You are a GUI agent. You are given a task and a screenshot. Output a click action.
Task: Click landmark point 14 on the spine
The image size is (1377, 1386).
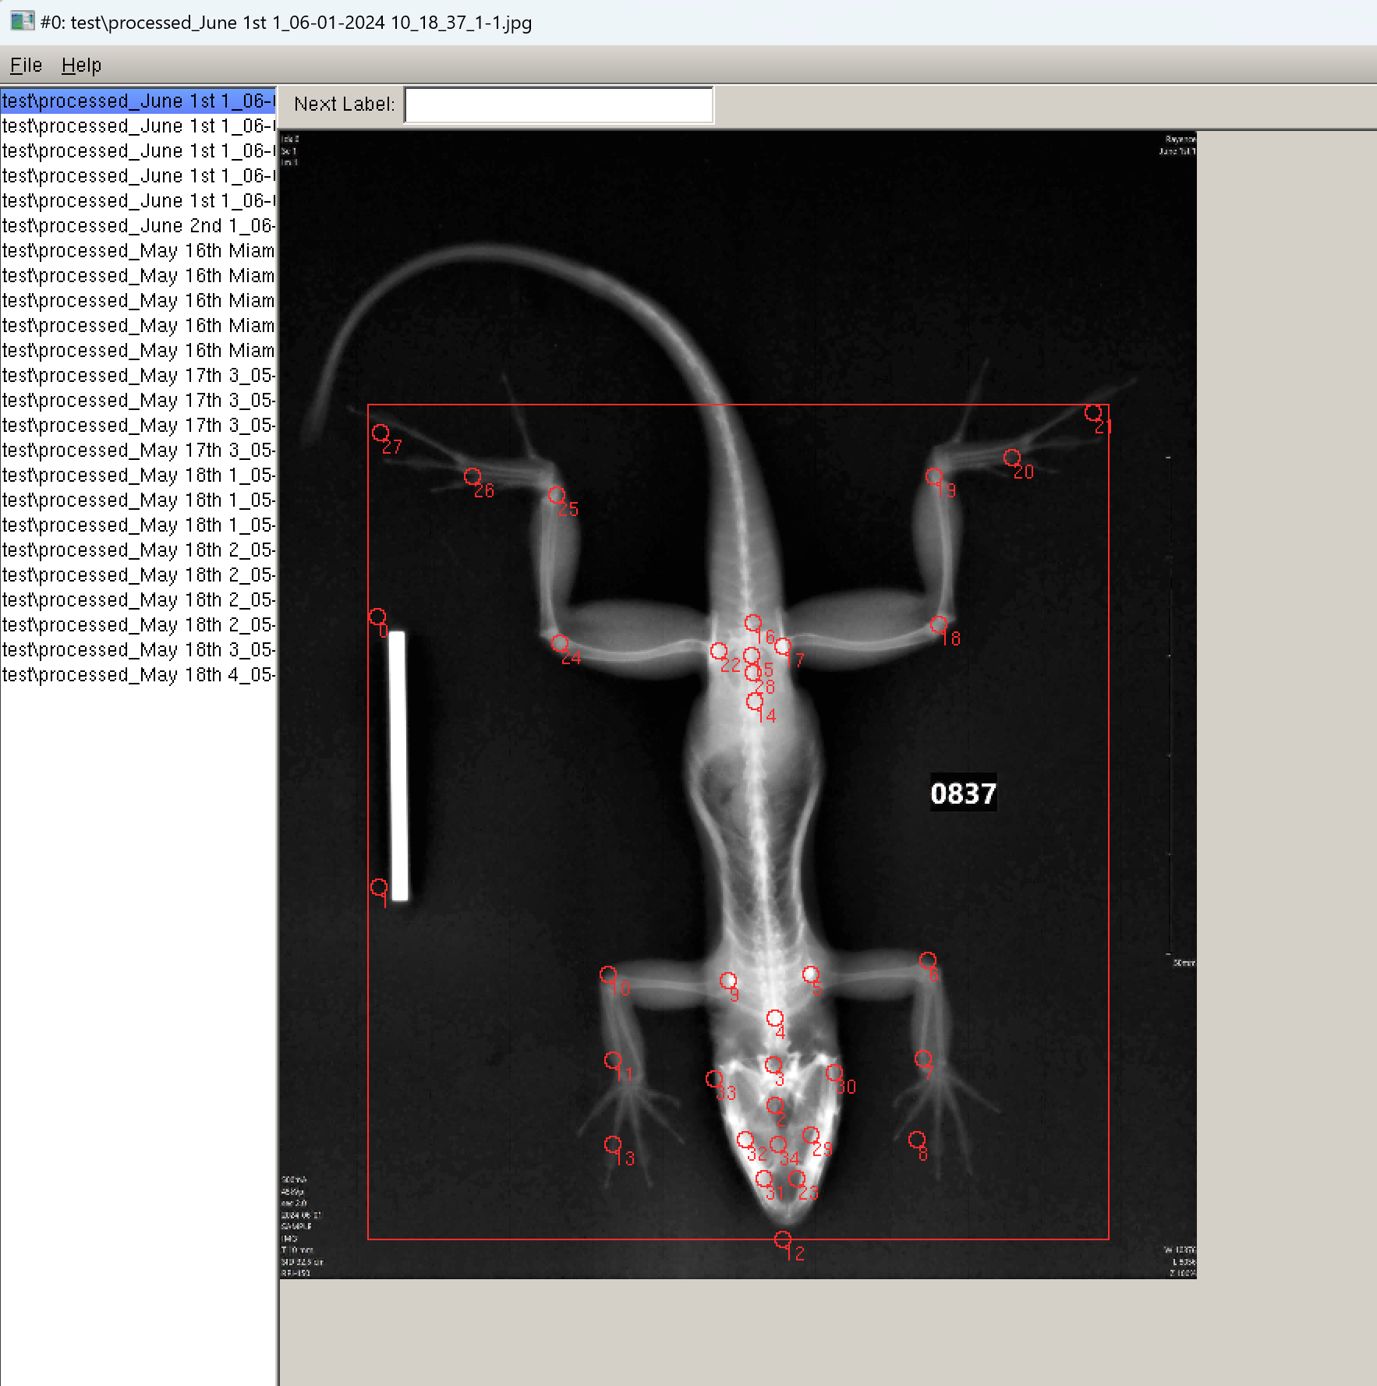(755, 702)
